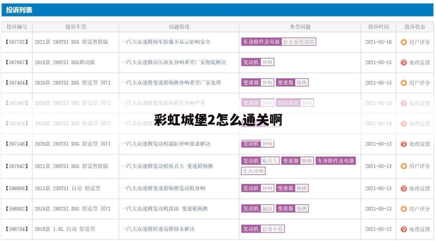This screenshot has height=241, width=436.
Task: Click the 发动机 怠速不稳 tag in row 596784
Action: click(263, 229)
